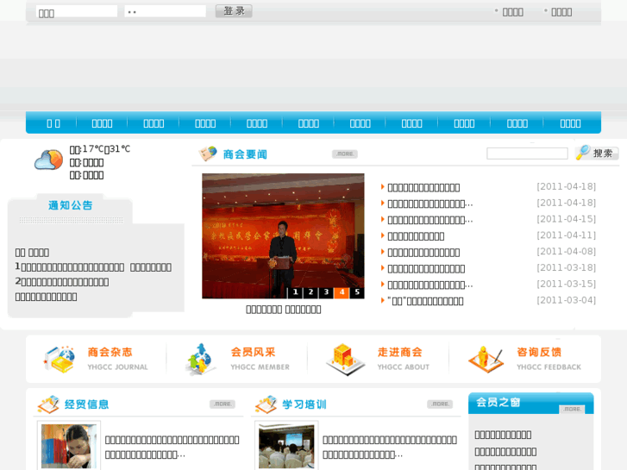Focus the password input field
627x470 pixels.
coord(165,11)
